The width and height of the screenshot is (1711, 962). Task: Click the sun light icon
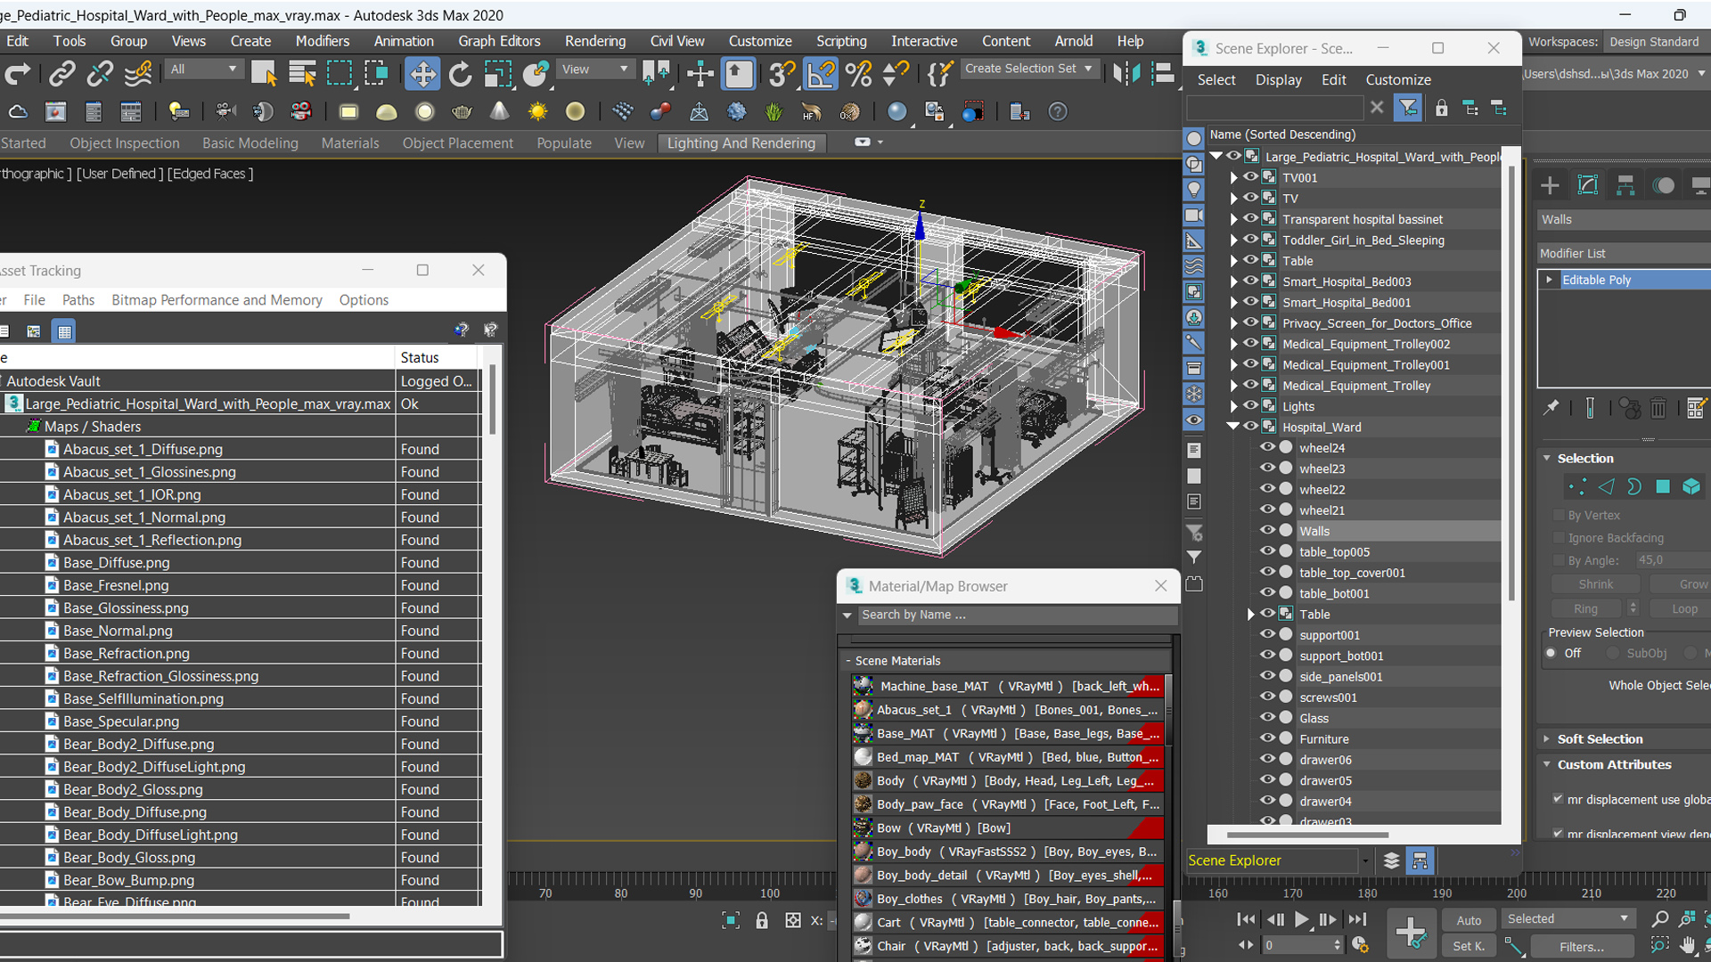coord(537,111)
